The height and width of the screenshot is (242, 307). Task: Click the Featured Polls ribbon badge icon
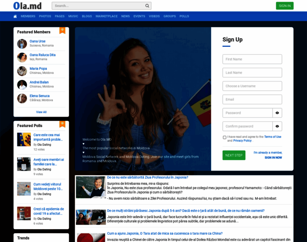(62, 124)
